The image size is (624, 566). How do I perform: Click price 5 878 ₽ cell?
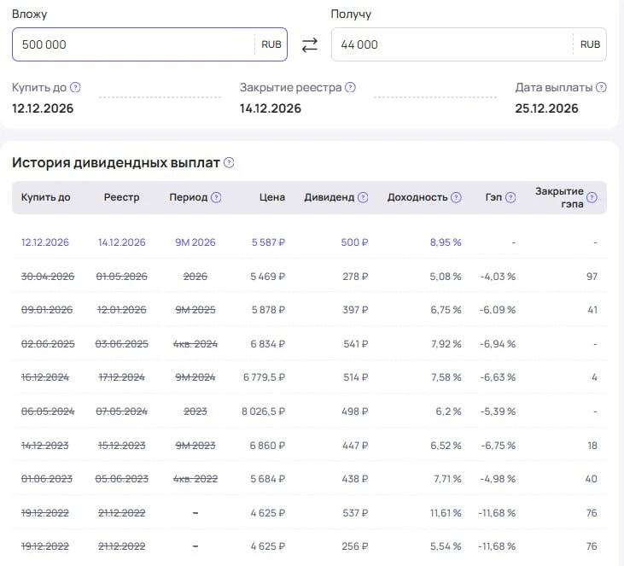[268, 310]
